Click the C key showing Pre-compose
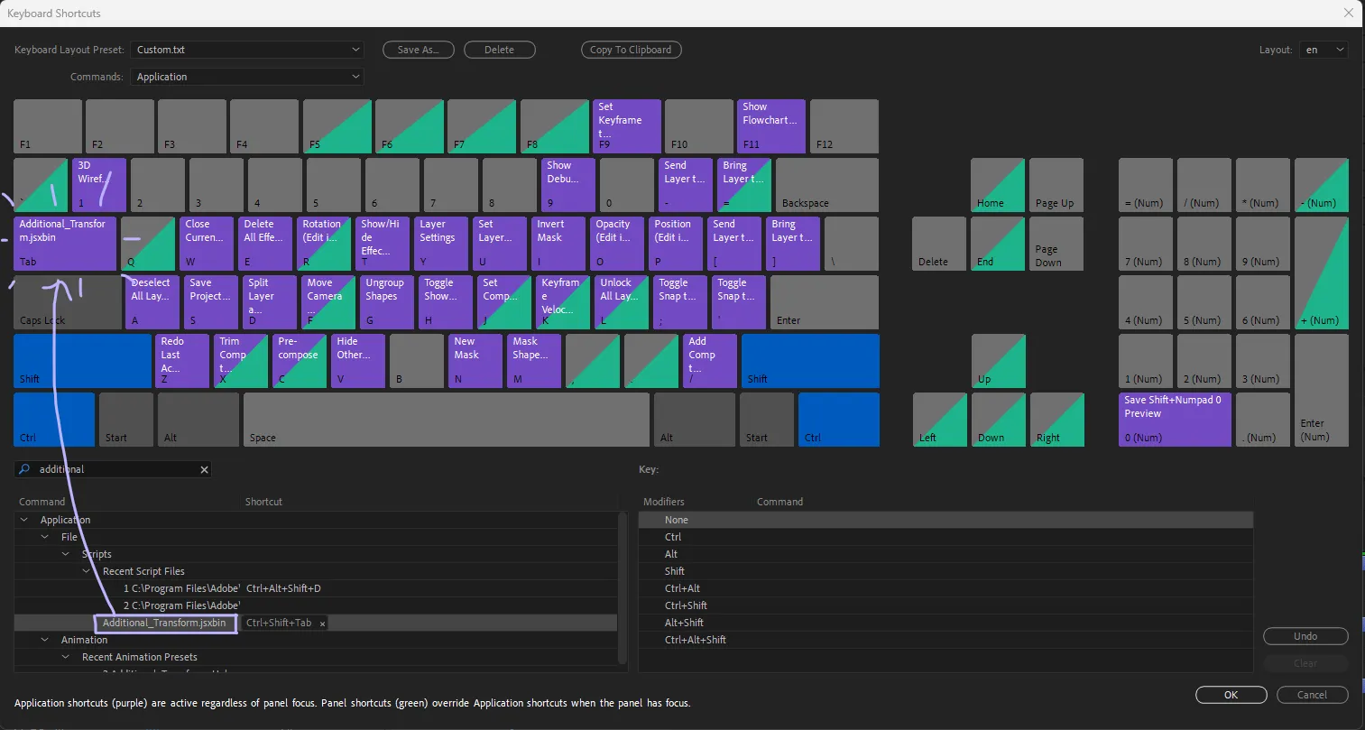 click(x=300, y=361)
